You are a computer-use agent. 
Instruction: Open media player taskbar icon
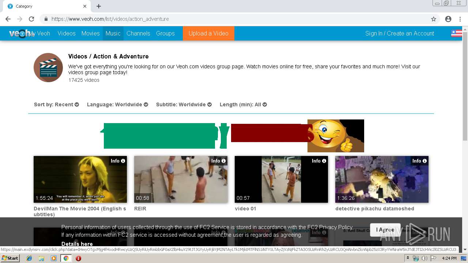tap(54, 258)
